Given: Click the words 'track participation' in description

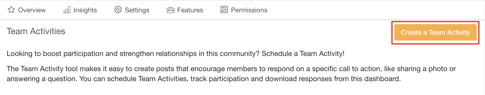Looking at the screenshot, I should coord(220,79).
